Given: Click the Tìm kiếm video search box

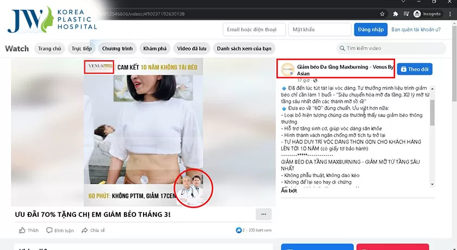Looking at the screenshot, I should coord(391,48).
